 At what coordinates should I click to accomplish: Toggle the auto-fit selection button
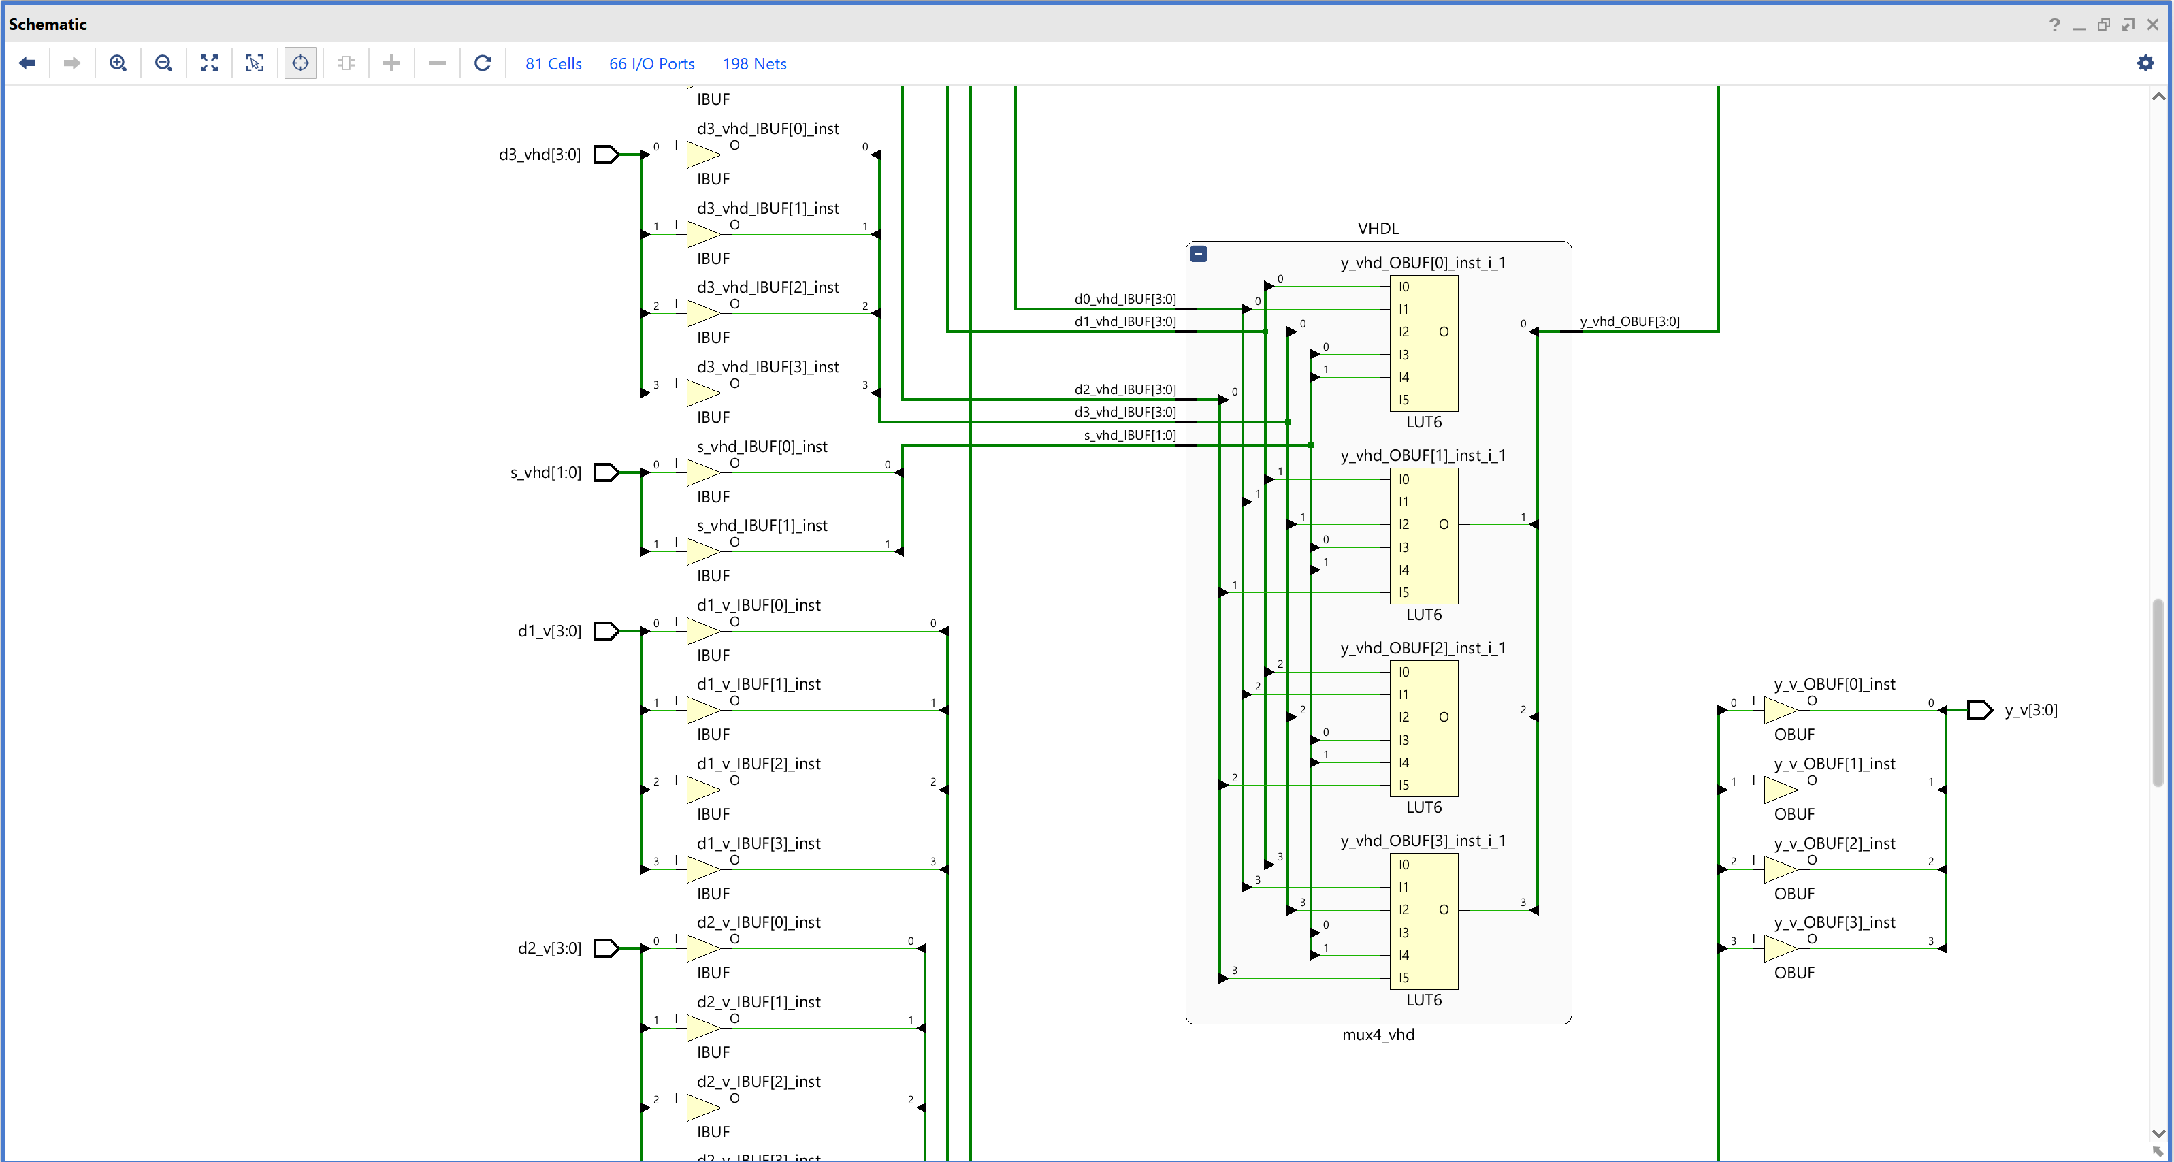point(300,63)
